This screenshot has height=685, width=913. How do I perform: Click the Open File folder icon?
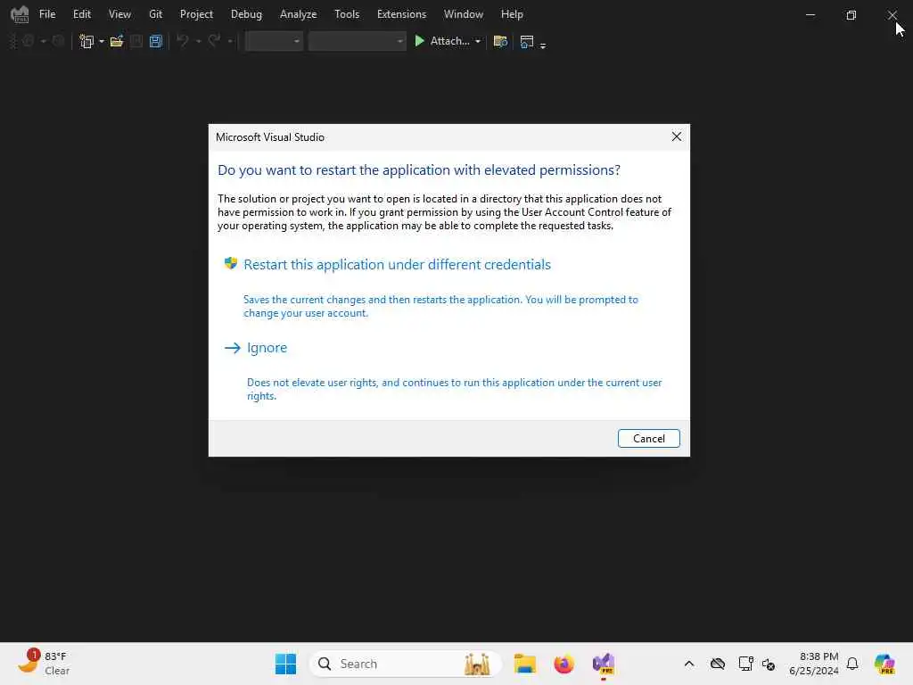[117, 41]
